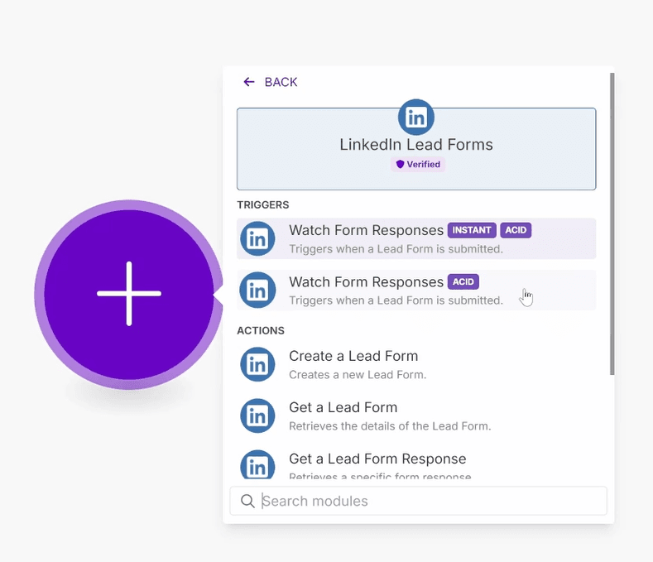Click the back arrow icon

[248, 82]
